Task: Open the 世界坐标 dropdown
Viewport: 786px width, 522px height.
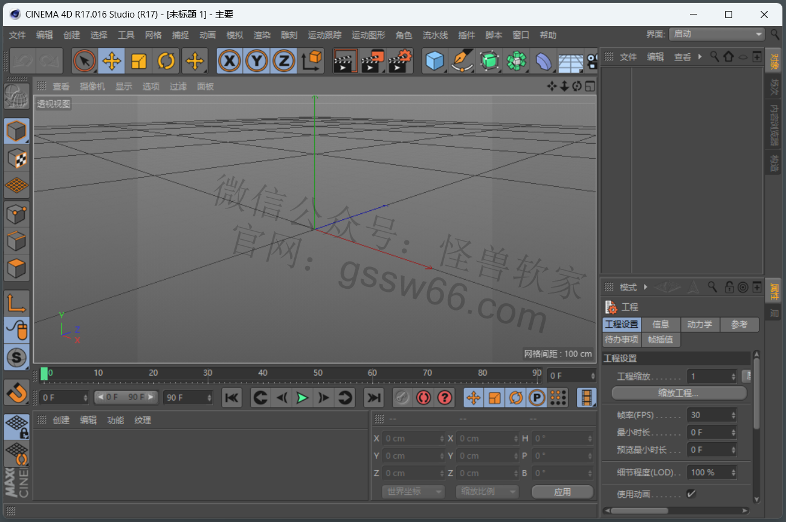Action: point(413,492)
